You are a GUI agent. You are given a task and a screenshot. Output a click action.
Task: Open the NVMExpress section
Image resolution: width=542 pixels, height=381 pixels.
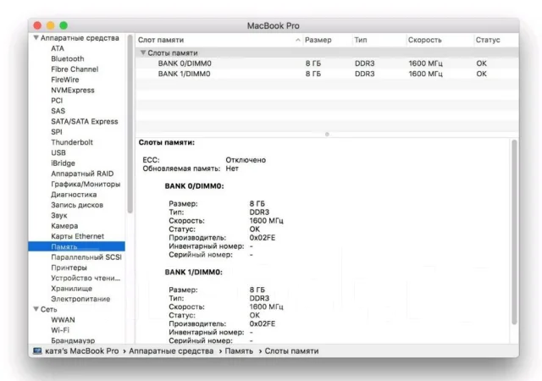tap(73, 91)
